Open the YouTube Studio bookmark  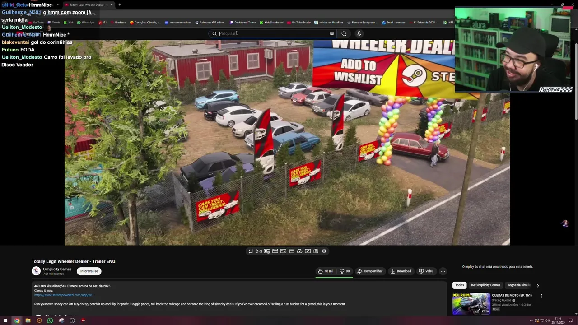point(299,23)
